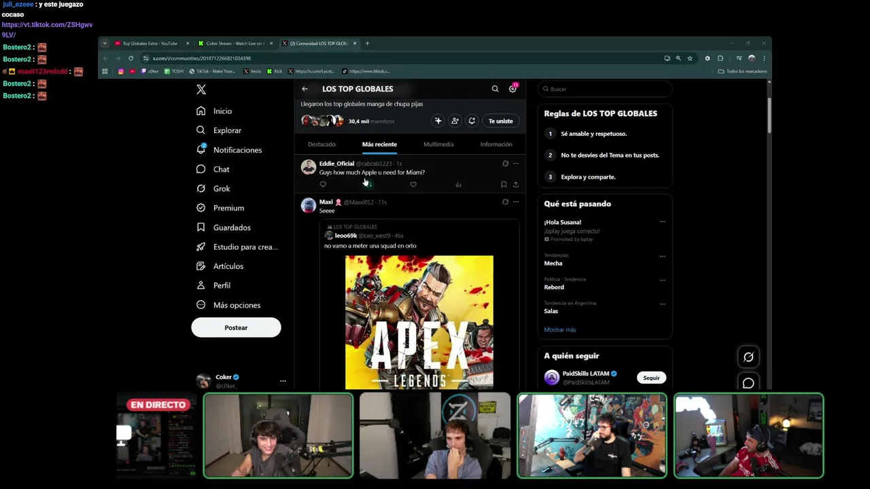This screenshot has width=870, height=489.
Task: Open floating messages chat button
Action: (x=748, y=383)
